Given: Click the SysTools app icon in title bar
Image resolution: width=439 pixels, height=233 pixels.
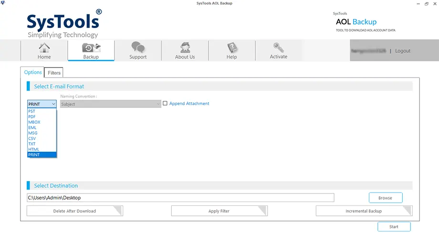Looking at the screenshot, I should (3, 3).
